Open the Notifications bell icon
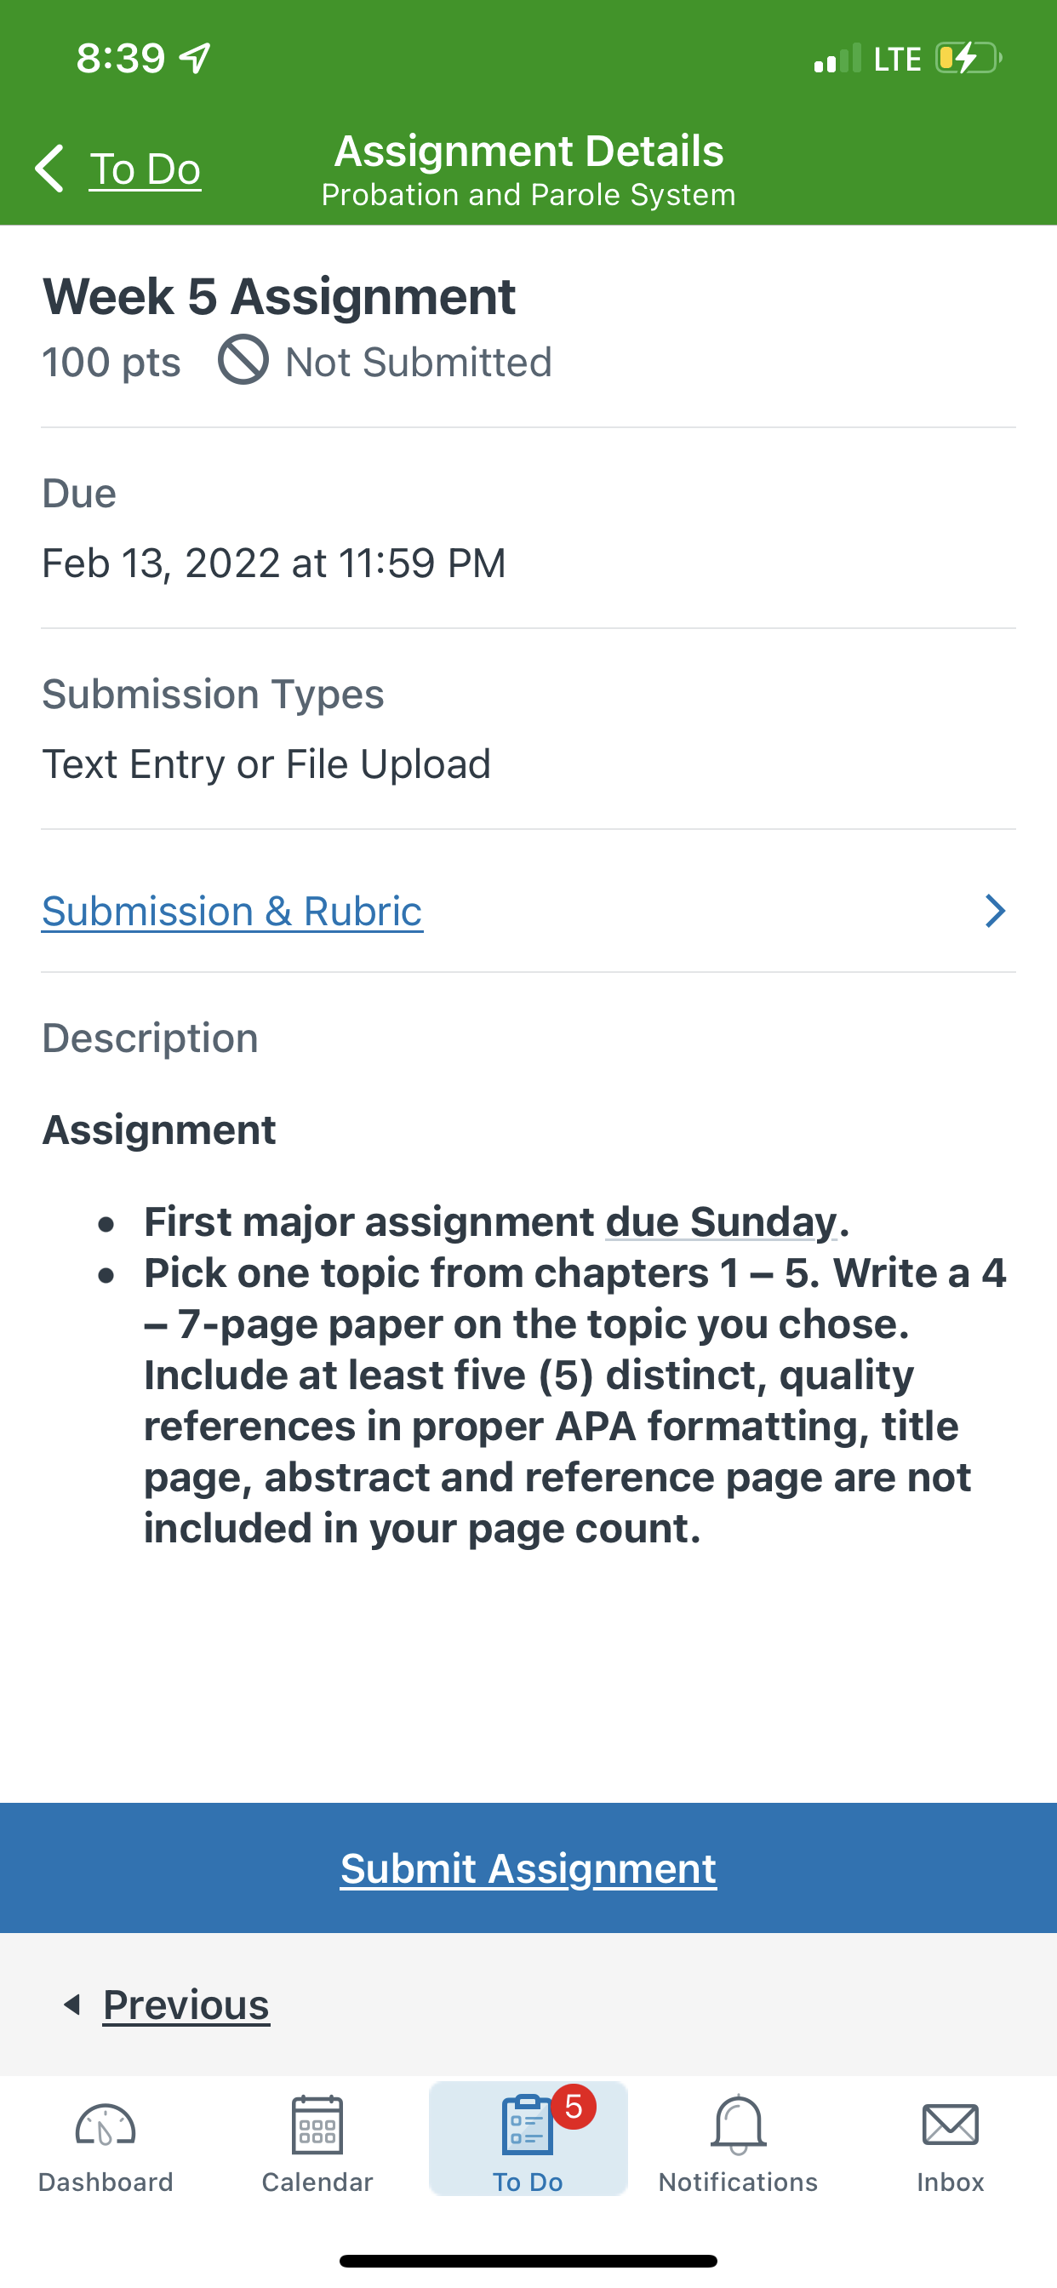Viewport: 1057px width, 2288px height. pyautogui.click(x=738, y=2125)
